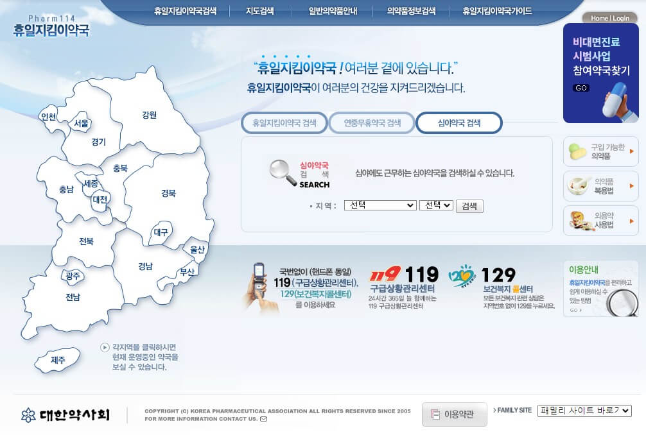The width and height of the screenshot is (646, 435).
Task: Open the Login link
Action: (x=621, y=18)
